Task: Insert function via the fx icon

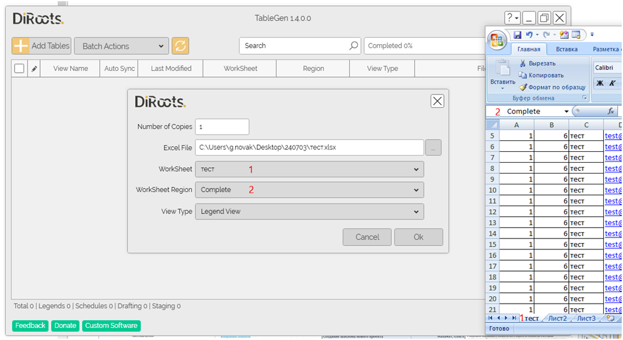Action: coord(610,112)
